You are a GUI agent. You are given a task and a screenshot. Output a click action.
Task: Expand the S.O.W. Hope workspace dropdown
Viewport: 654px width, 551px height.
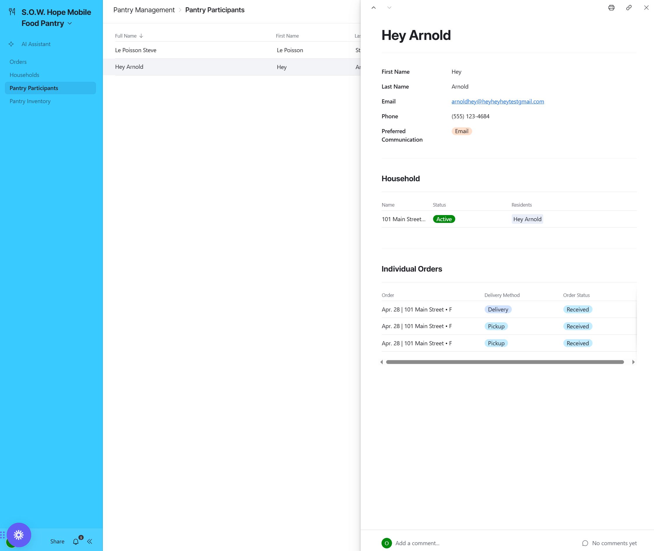pyautogui.click(x=70, y=23)
